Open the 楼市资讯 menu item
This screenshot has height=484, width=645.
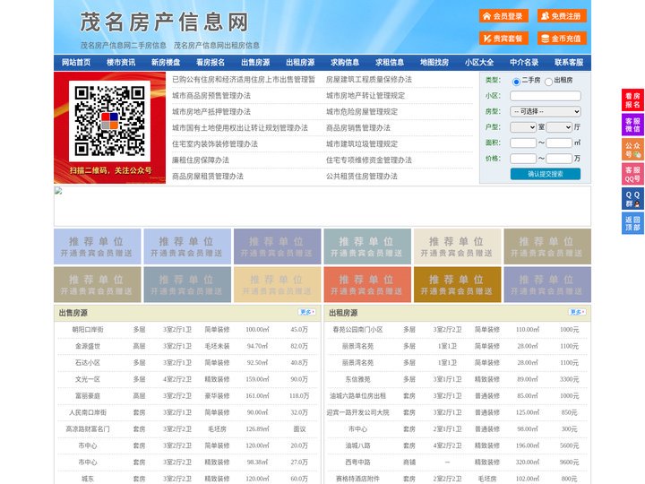pos(121,63)
